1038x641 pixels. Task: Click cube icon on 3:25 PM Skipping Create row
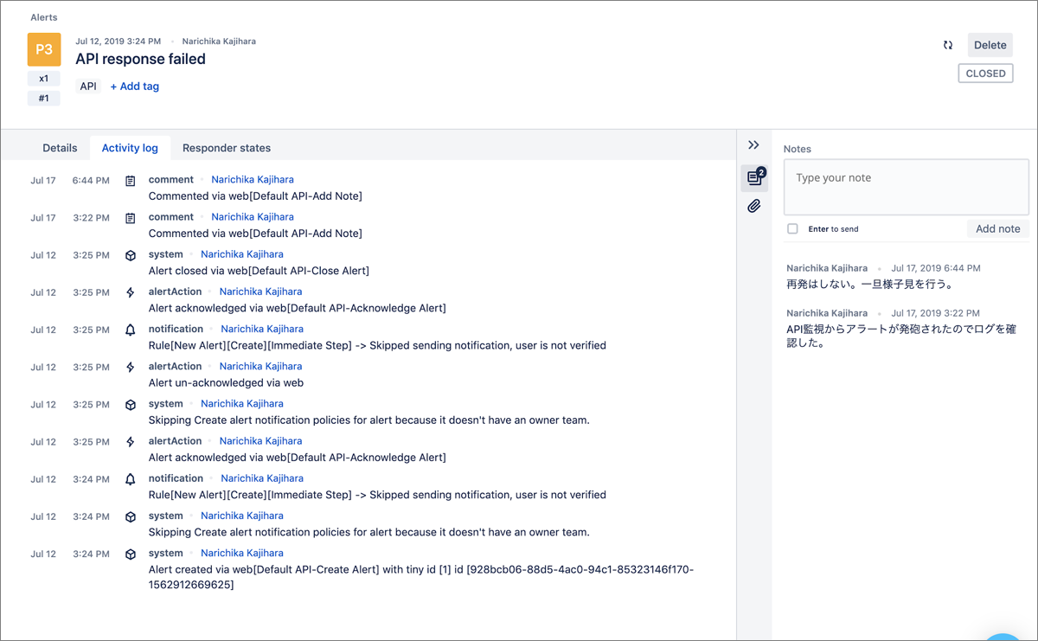pyautogui.click(x=131, y=405)
